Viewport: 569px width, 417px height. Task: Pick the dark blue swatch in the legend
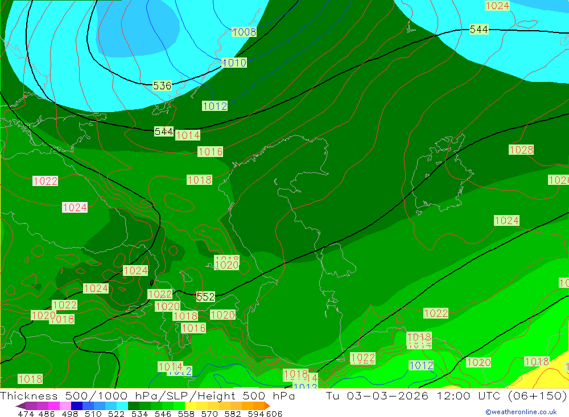[x=77, y=406]
